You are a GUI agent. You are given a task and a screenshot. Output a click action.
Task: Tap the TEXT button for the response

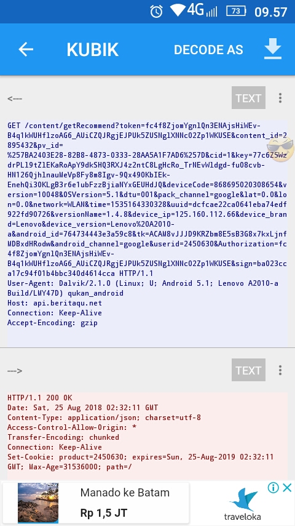(248, 370)
